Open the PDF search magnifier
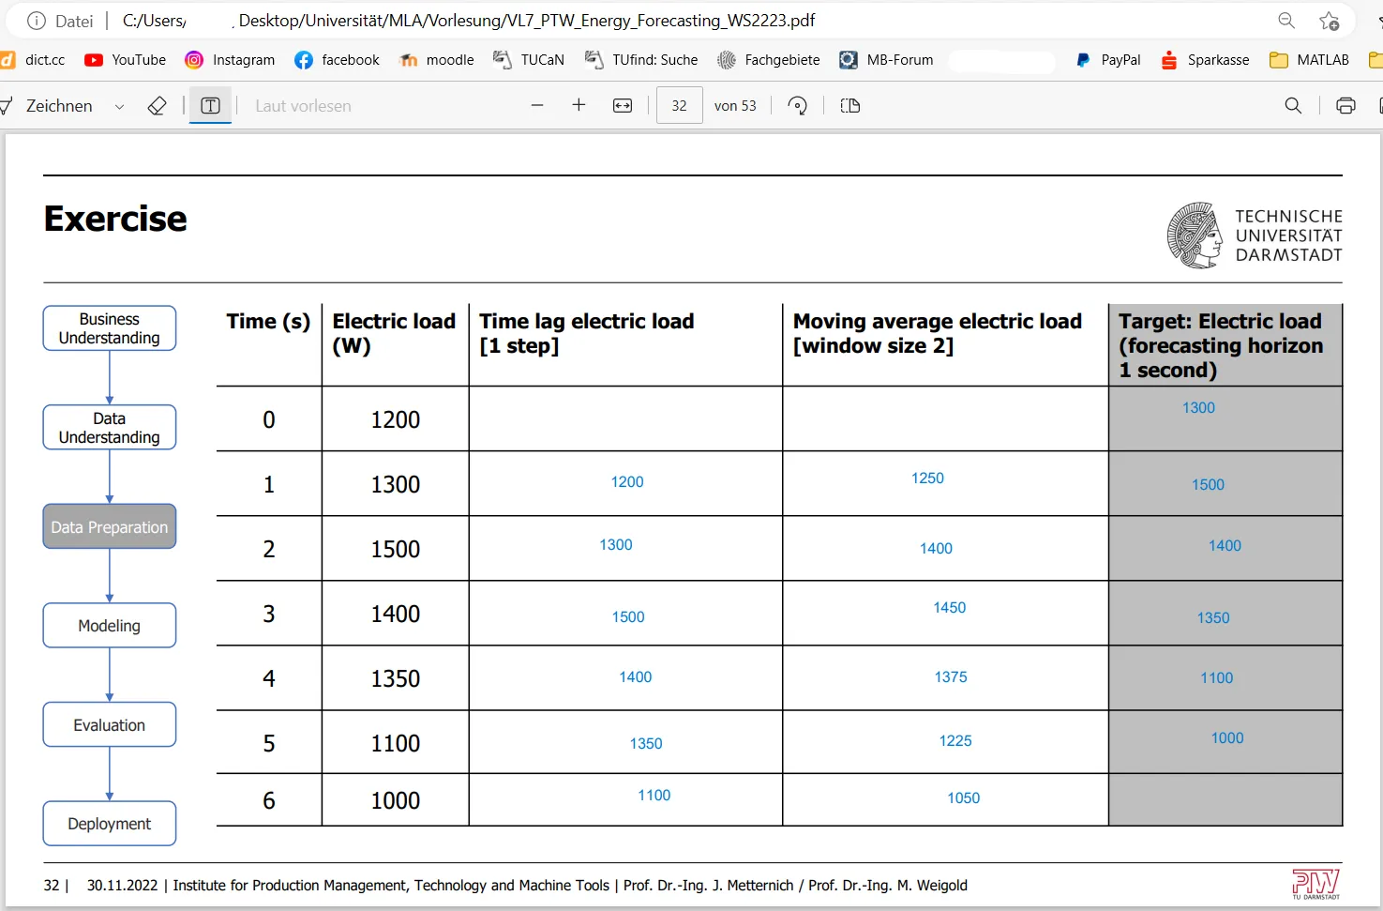The height and width of the screenshot is (911, 1383). (1293, 106)
